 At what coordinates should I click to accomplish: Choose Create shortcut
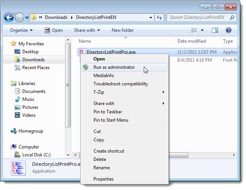coord(125,151)
